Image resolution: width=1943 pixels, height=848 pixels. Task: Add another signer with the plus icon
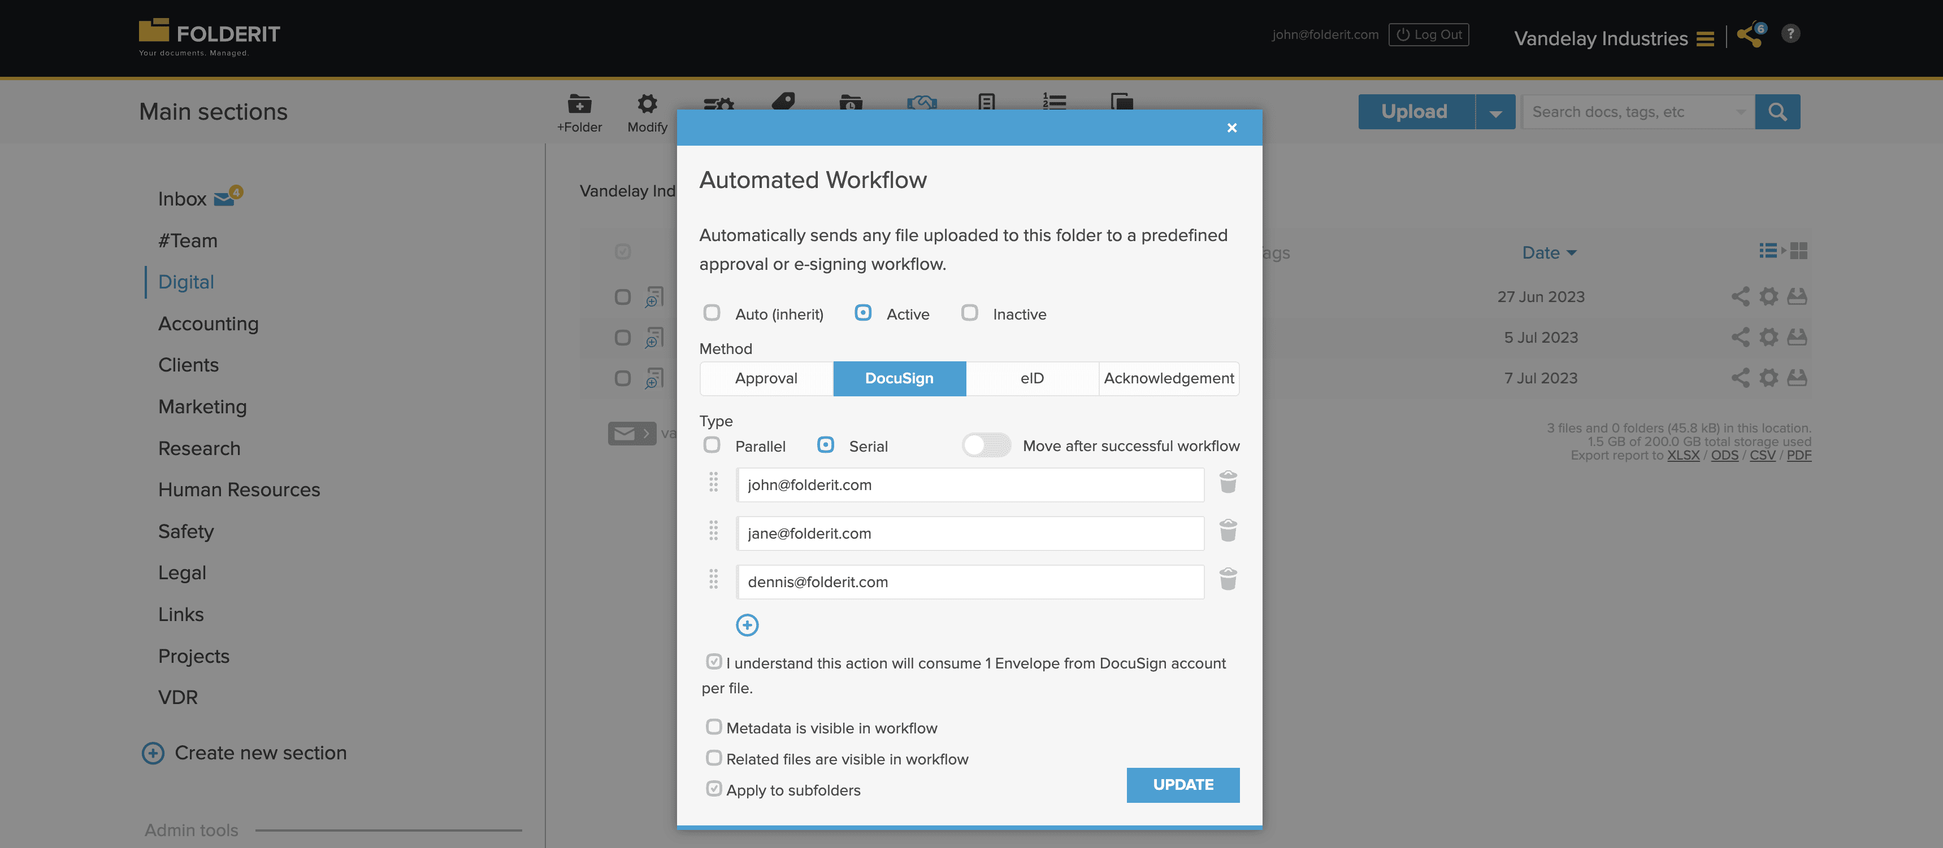point(747,625)
